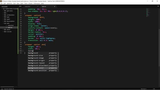Open the Goto menu
The height and width of the screenshot is (90, 160).
[22, 3]
